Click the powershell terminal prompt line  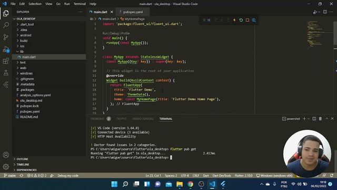point(131,157)
